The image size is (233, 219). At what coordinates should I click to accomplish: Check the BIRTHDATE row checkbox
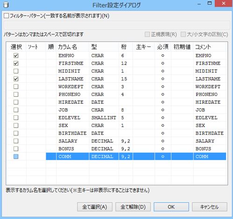[x=16, y=133]
